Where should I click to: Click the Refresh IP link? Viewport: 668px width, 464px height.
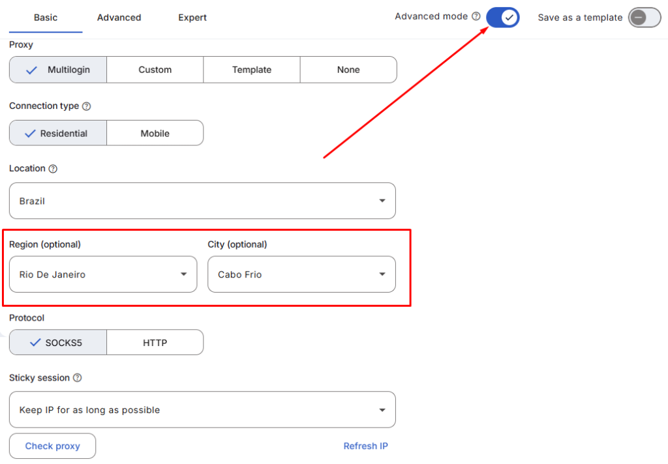pyautogui.click(x=365, y=446)
